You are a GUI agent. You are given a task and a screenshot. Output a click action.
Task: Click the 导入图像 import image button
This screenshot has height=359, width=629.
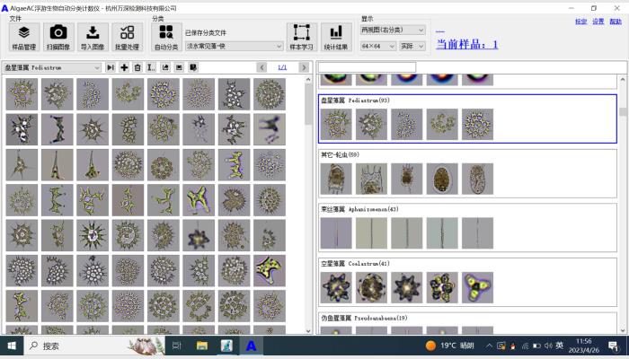(93, 37)
